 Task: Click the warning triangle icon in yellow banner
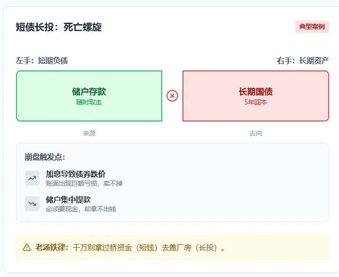click(27, 247)
